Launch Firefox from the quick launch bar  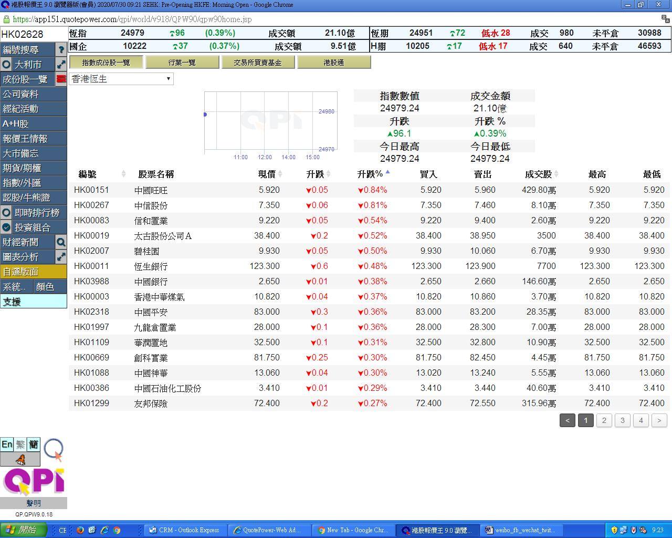click(80, 530)
